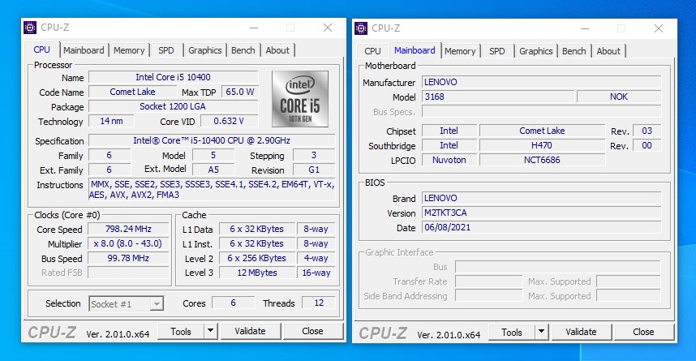Viewport: 696px width, 361px height.
Task: Open the About tab in the right window
Action: point(608,51)
